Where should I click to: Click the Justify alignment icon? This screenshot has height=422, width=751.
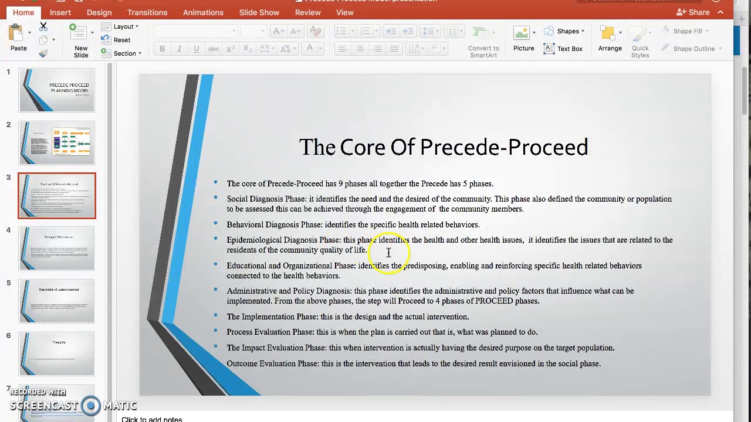click(394, 49)
